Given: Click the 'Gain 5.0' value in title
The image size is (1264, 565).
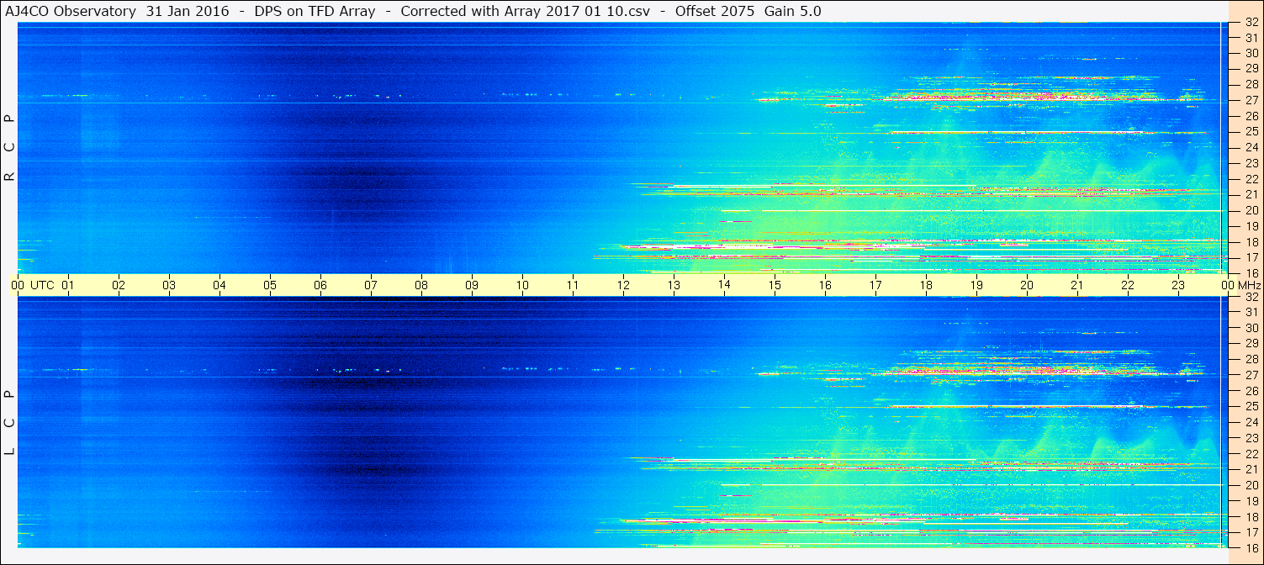Looking at the screenshot, I should [x=793, y=11].
